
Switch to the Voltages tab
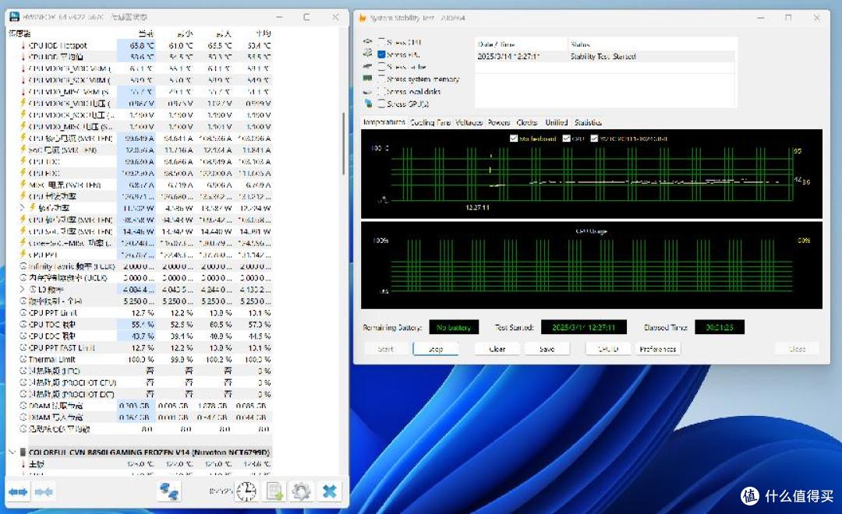[x=469, y=122]
